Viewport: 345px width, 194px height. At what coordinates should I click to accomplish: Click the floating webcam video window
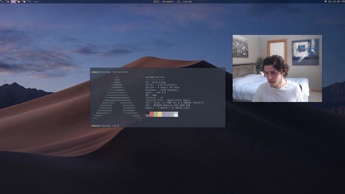coord(277,68)
